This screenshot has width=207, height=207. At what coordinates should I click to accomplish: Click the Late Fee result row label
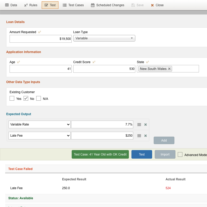pos(17,188)
